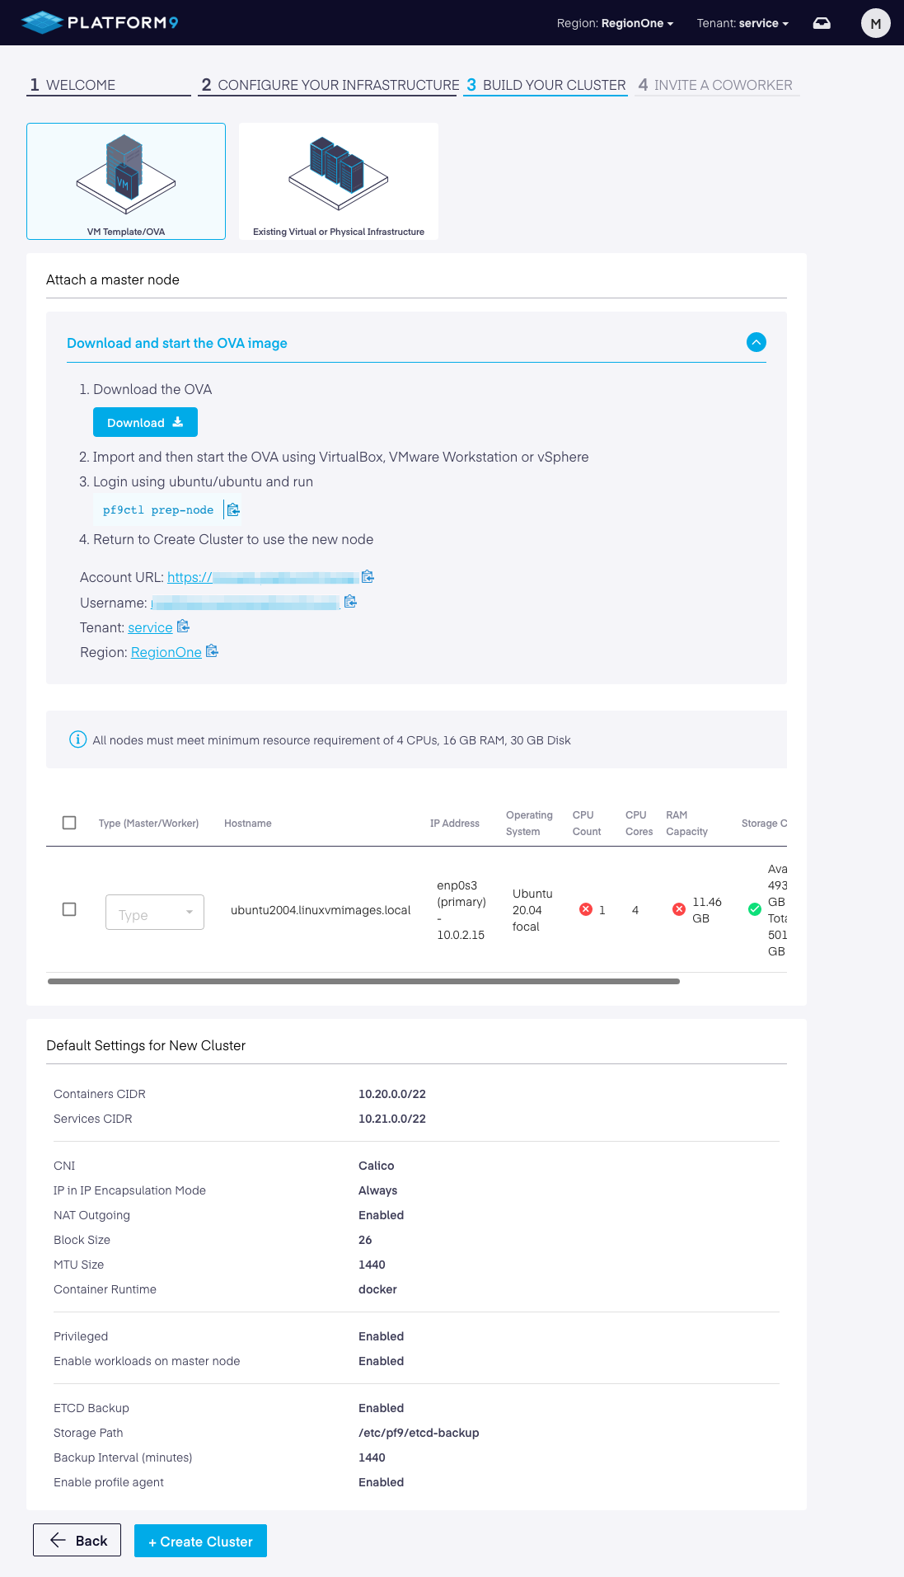Click the Download OVA button

click(145, 422)
